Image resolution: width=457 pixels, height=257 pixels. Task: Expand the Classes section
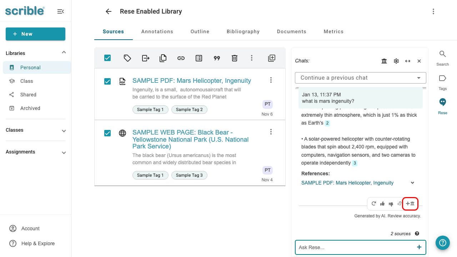coord(64,130)
